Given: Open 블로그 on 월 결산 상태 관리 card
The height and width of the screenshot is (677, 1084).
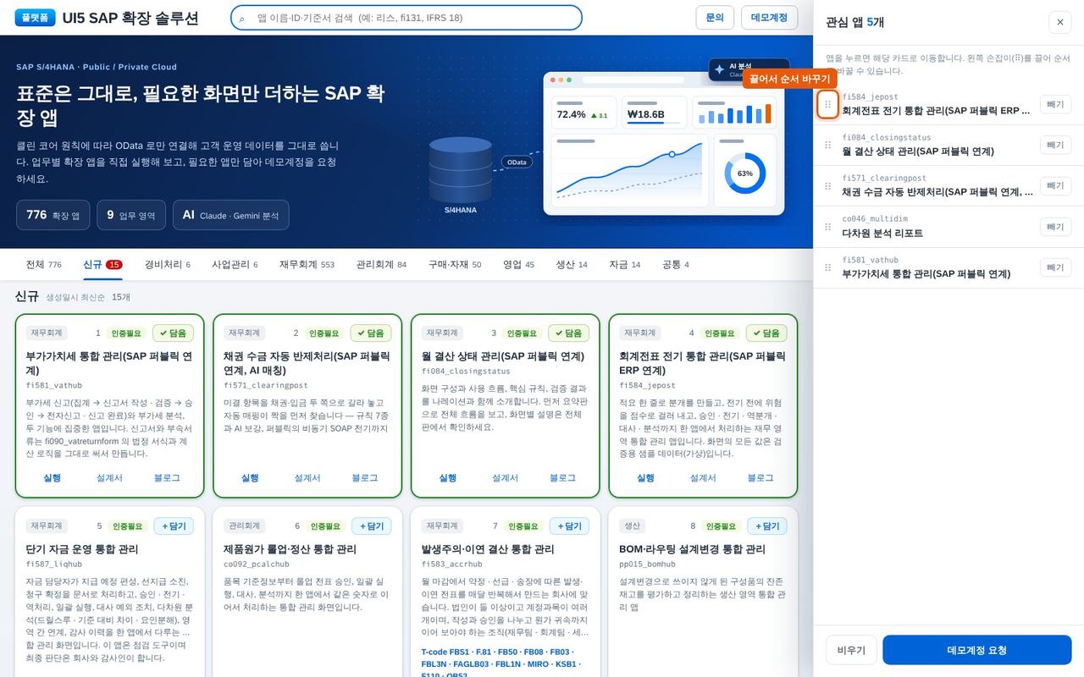Looking at the screenshot, I should click(562, 478).
